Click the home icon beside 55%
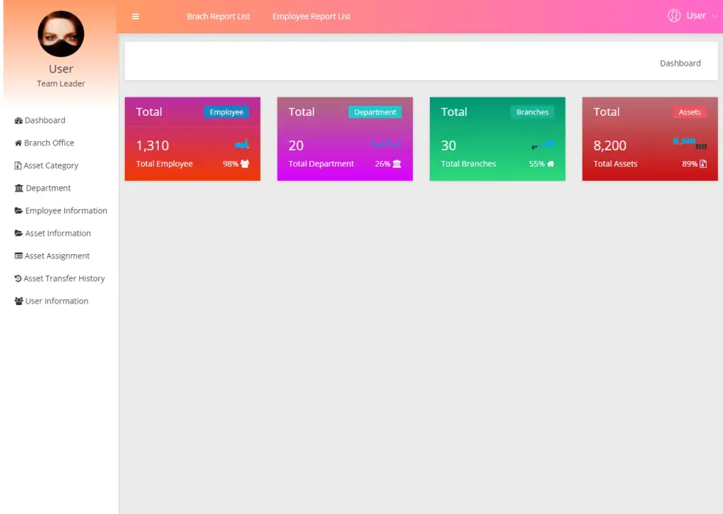723x514 pixels. pos(551,164)
